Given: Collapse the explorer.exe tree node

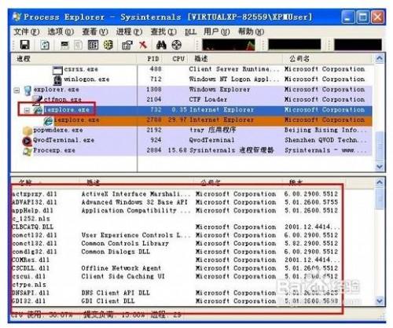Looking at the screenshot, I should [17, 90].
